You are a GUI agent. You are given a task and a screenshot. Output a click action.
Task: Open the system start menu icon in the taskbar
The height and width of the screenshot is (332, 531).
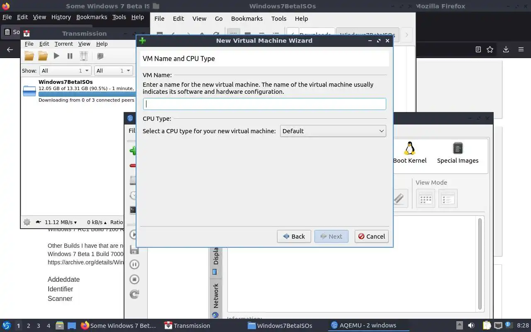pos(7,325)
